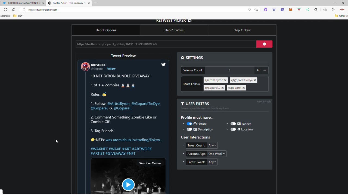Play the tweet video
348x195 pixels.
[x=128, y=185]
